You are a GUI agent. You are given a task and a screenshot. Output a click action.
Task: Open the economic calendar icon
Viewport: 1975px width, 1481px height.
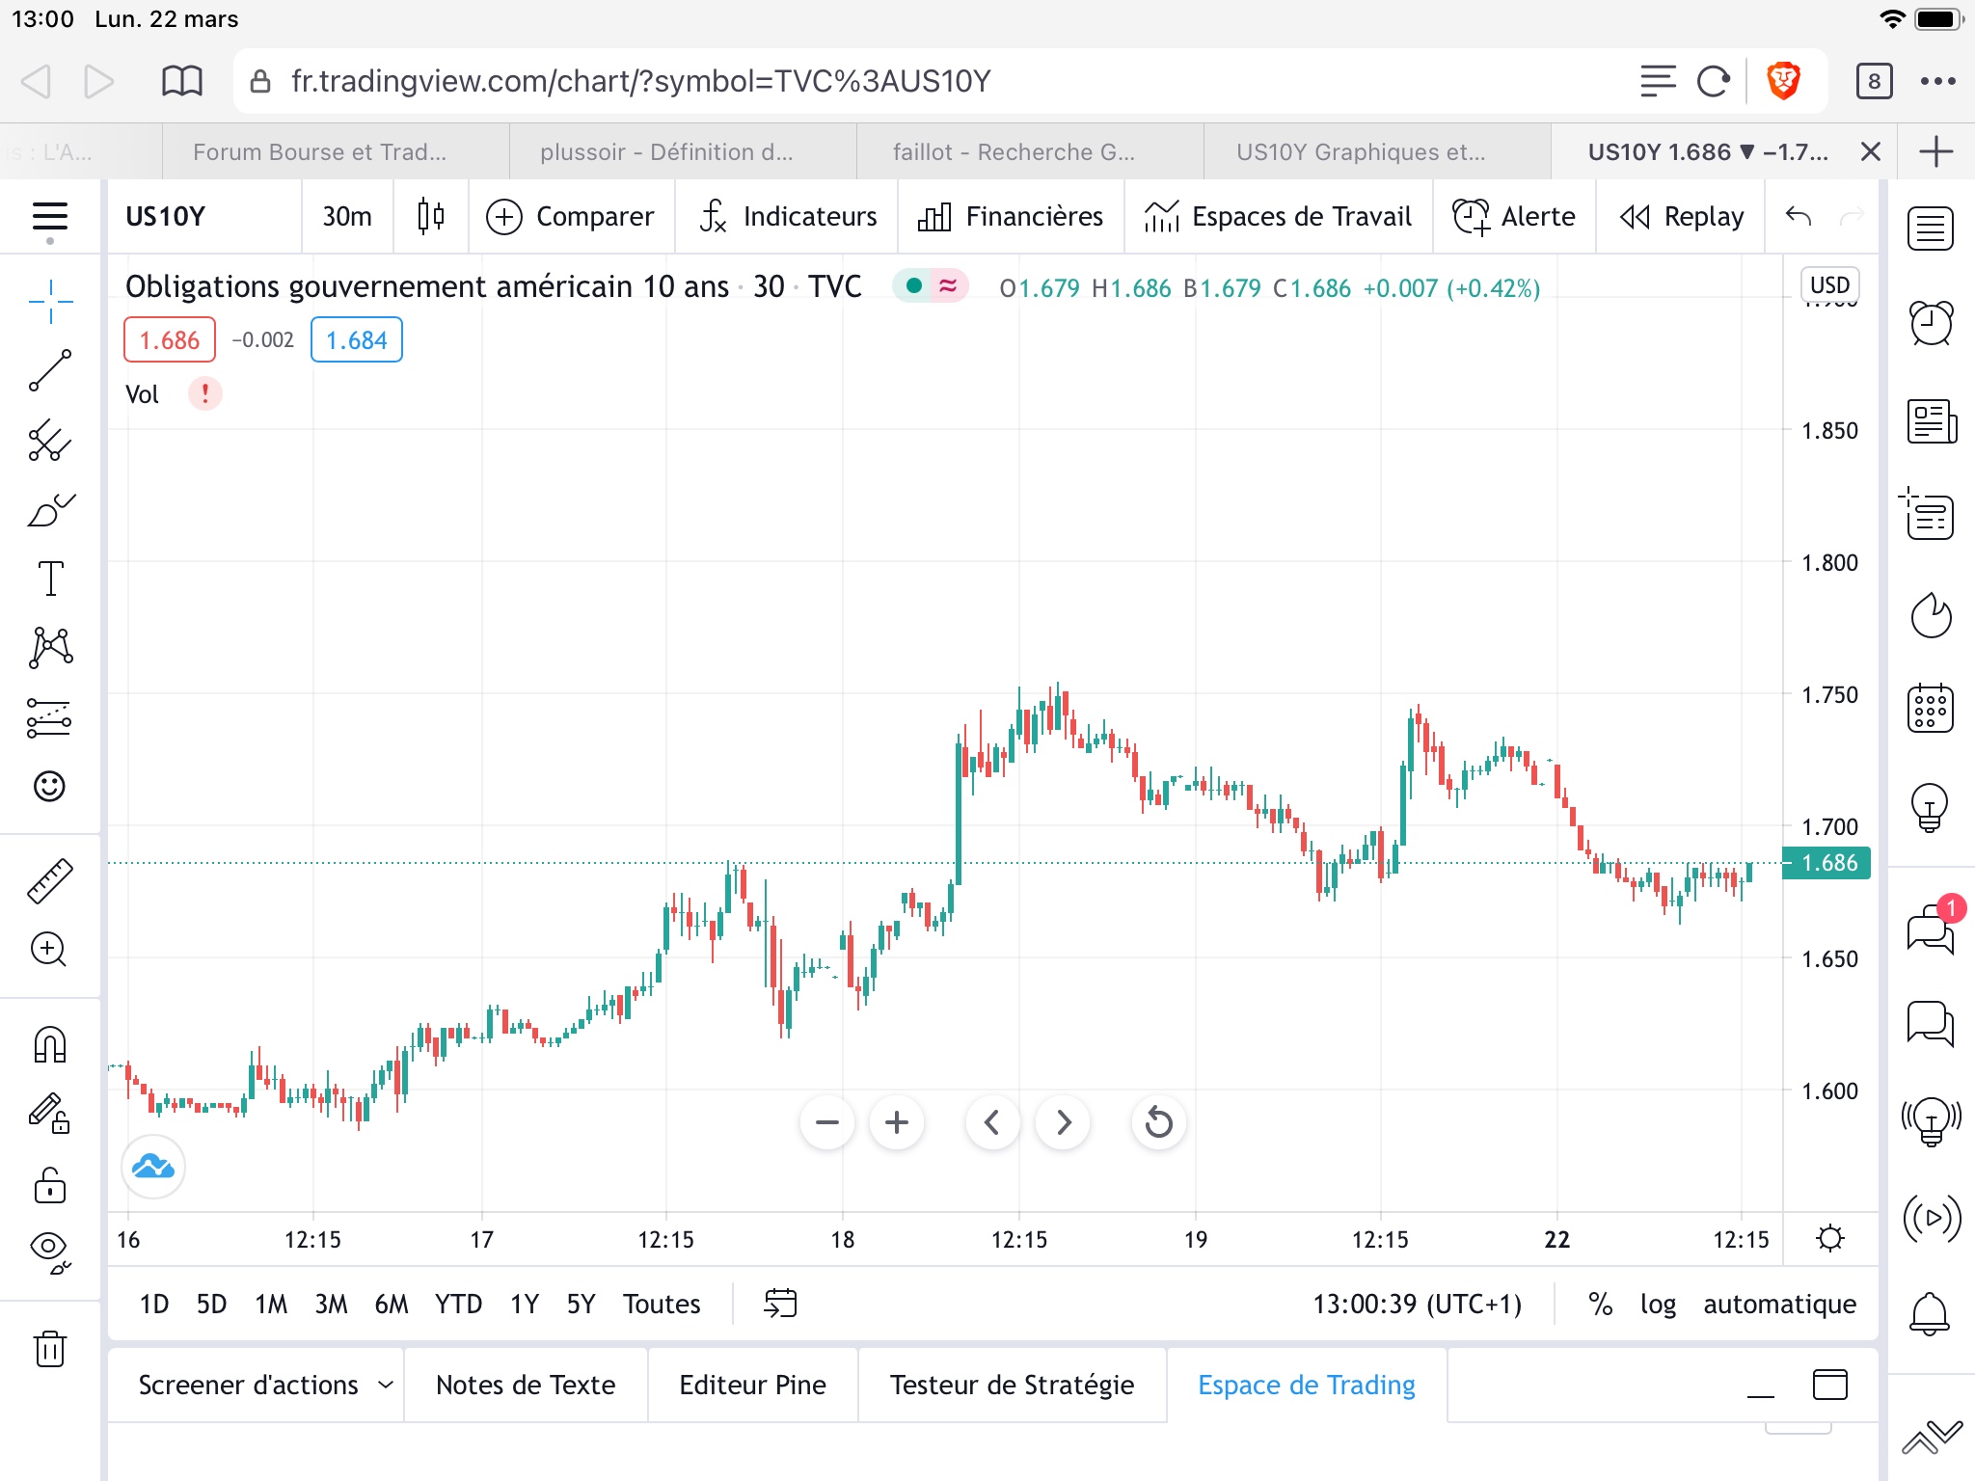pyautogui.click(x=1931, y=710)
